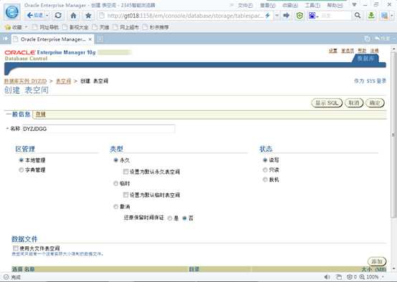The width and height of the screenshot is (397, 282).
Task: Click the window icon in status bar
Action: tap(339, 277)
